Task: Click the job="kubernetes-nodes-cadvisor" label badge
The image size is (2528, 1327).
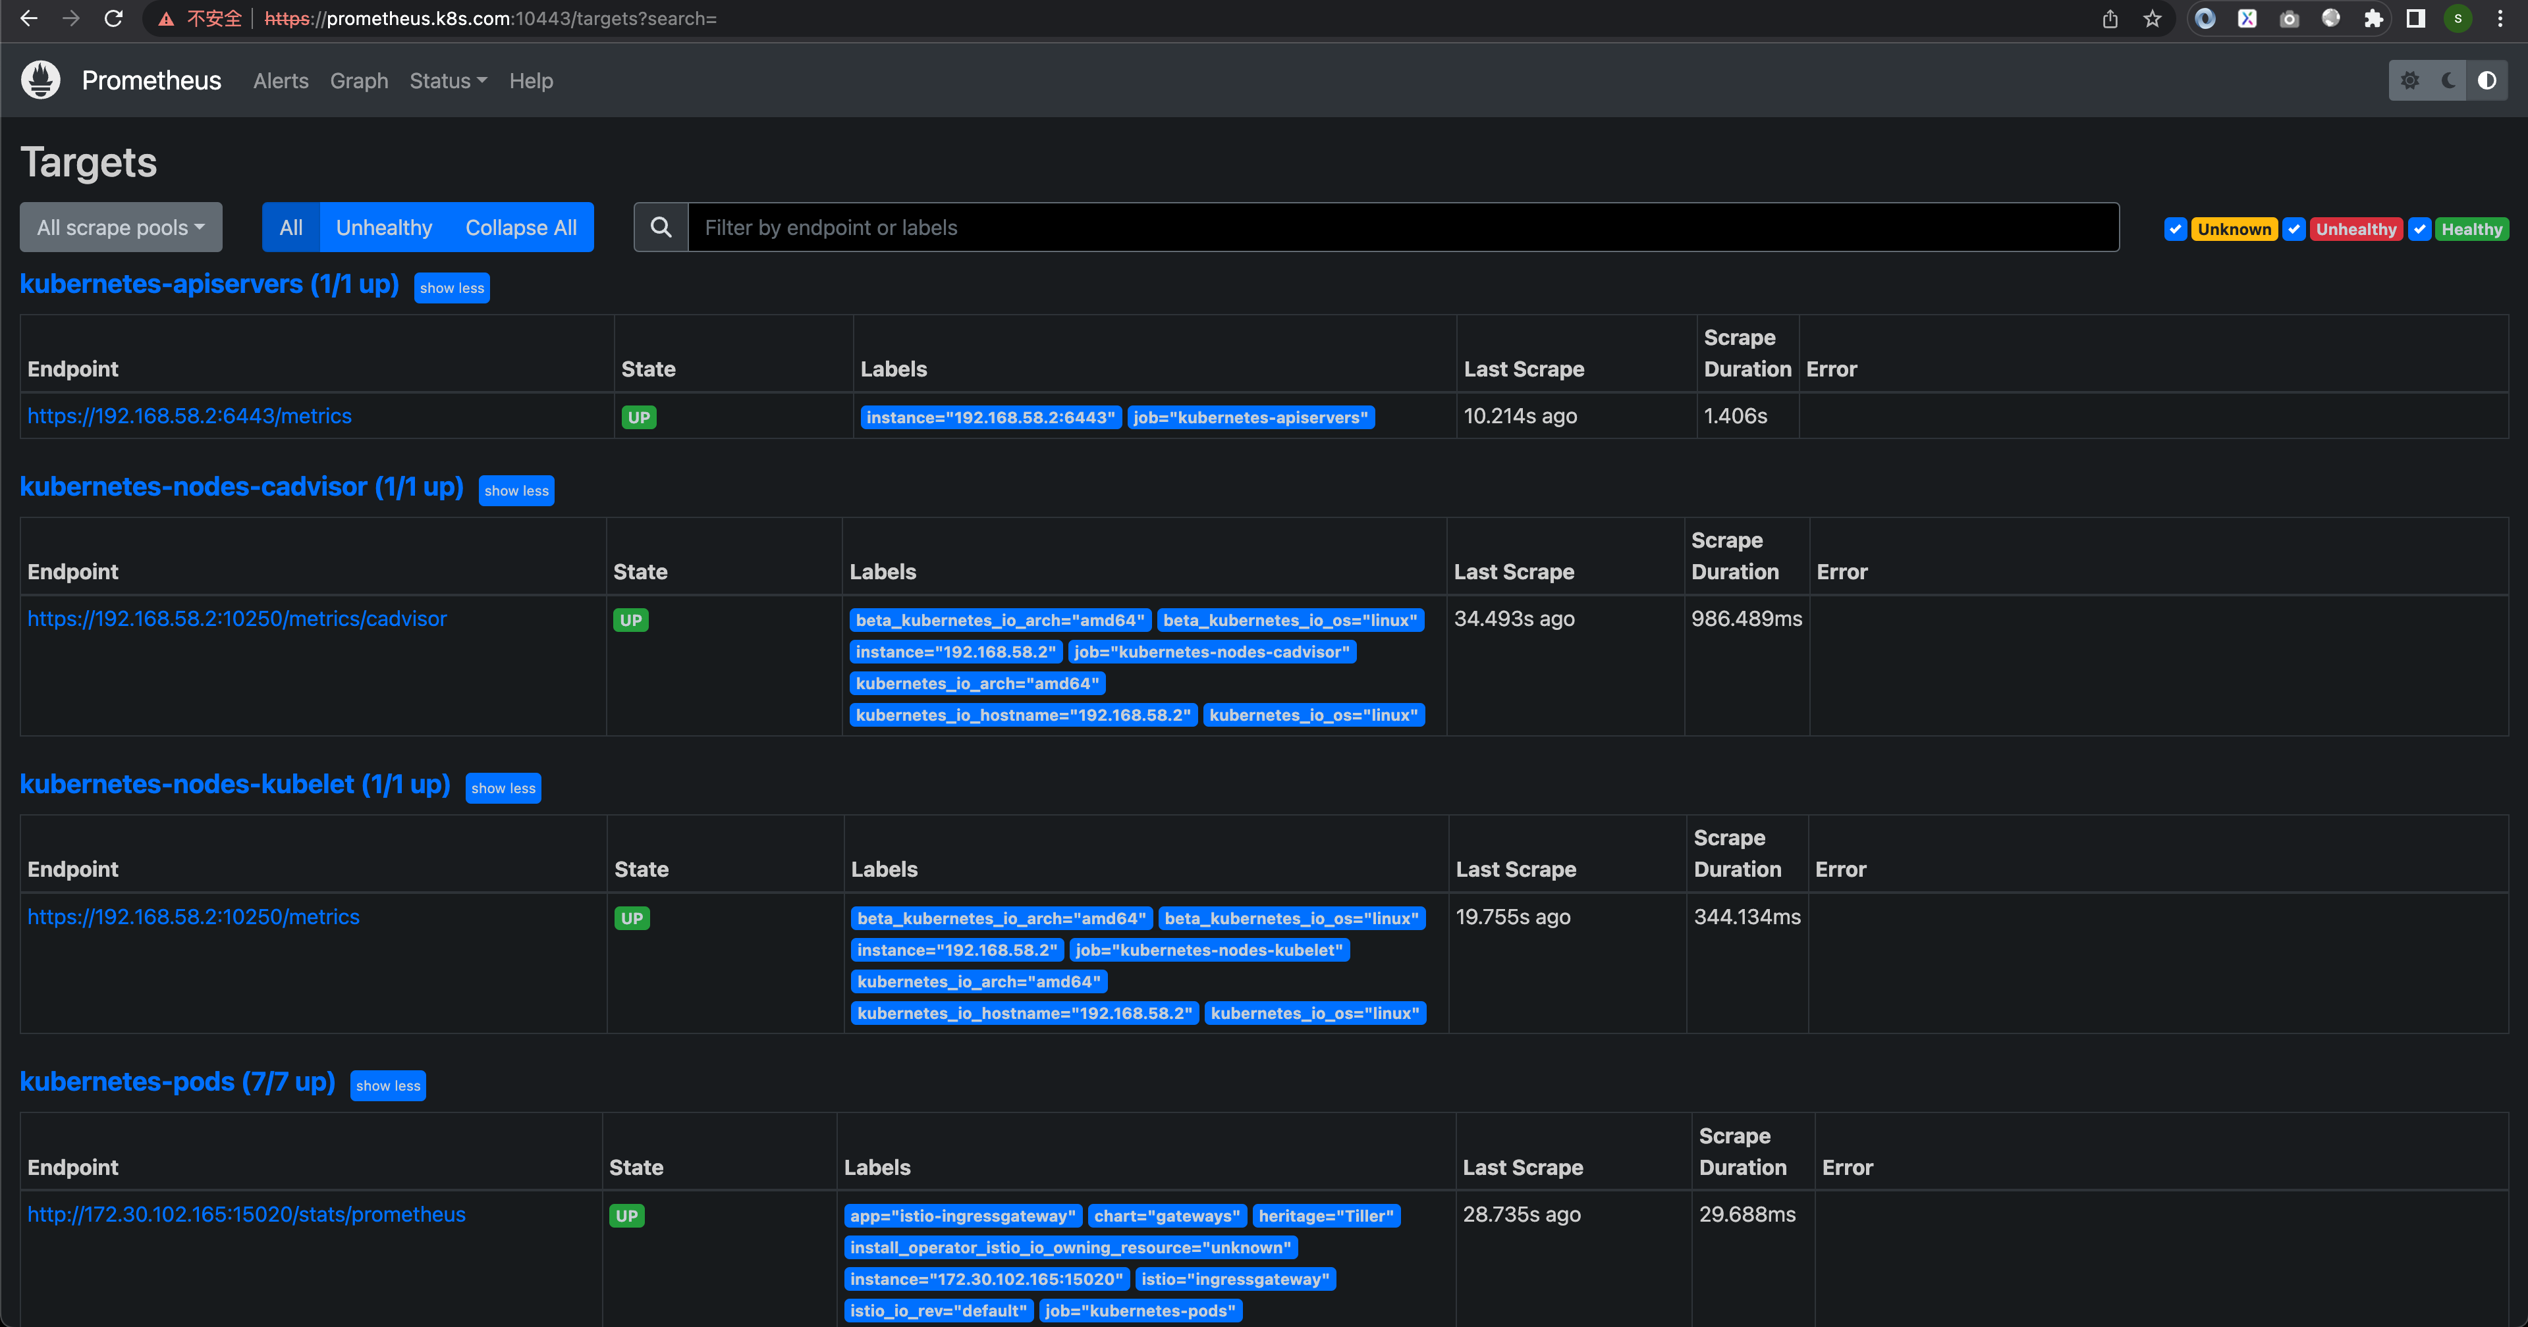Action: [x=1212, y=652]
